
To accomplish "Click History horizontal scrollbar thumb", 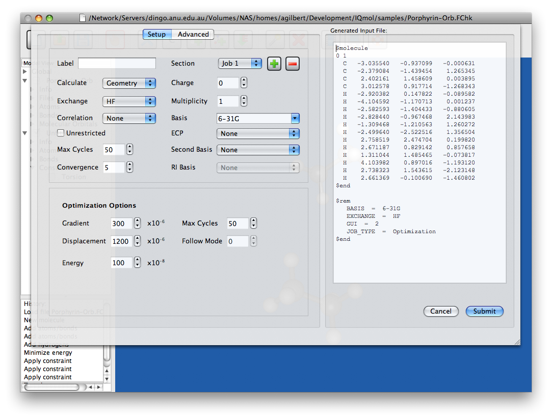I will coord(52,387).
